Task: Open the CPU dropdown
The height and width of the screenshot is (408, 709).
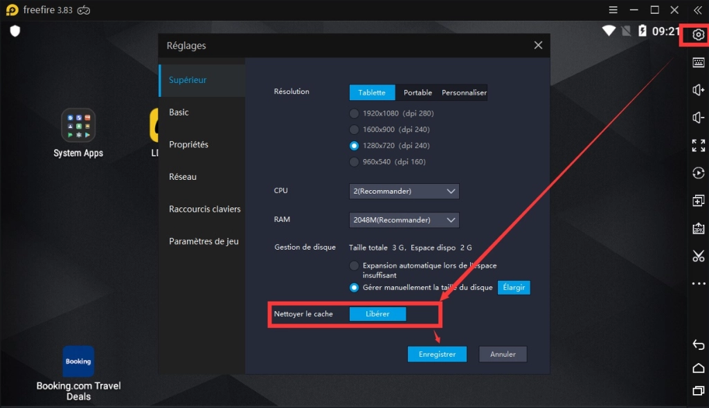Action: pyautogui.click(x=404, y=191)
